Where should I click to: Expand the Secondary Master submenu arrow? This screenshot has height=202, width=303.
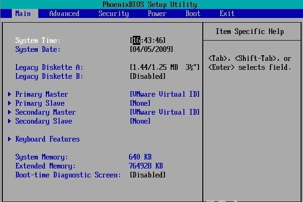coord(10,112)
